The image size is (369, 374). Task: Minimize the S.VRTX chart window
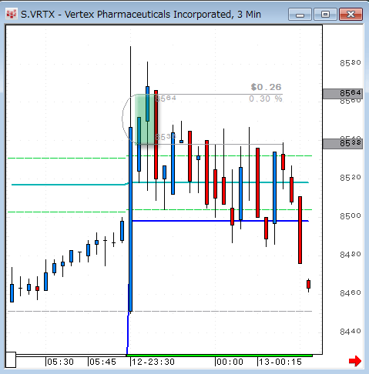tap(300, 15)
